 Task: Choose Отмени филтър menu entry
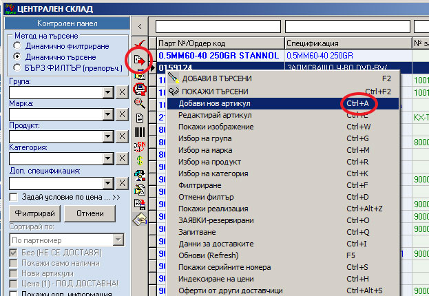click(x=283, y=197)
